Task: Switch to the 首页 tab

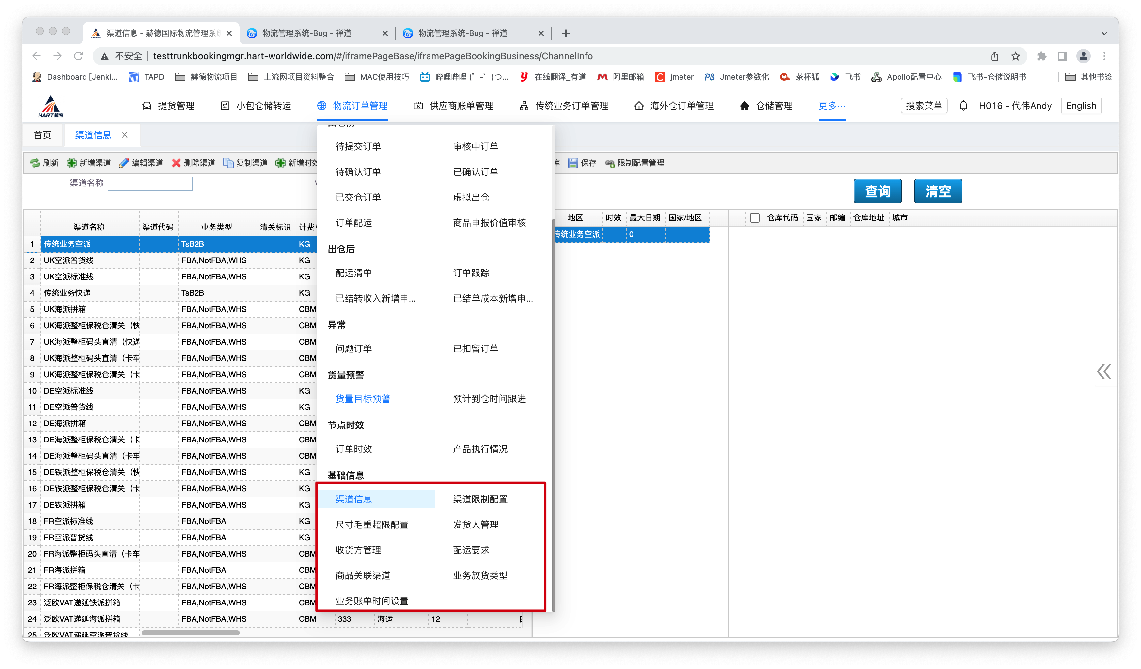Action: 42,135
